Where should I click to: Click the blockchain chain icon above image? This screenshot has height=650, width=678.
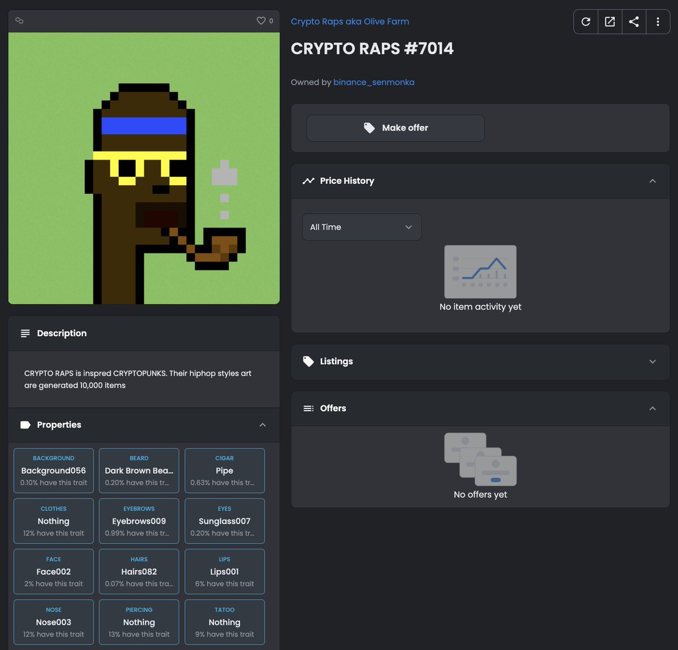tap(19, 20)
